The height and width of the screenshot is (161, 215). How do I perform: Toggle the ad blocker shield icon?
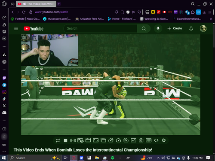click(x=128, y=12)
